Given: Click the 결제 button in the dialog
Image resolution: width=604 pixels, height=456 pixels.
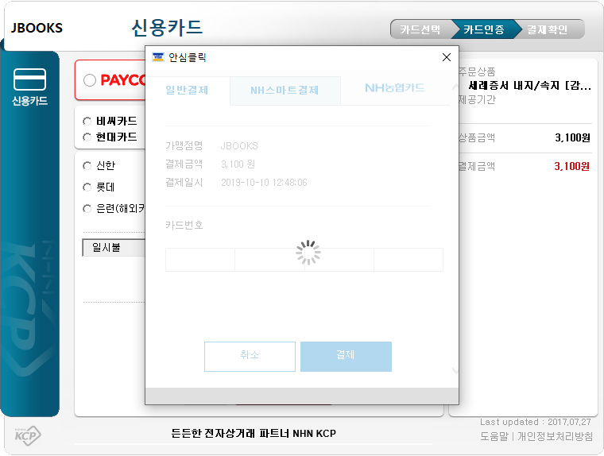Looking at the screenshot, I should click(346, 357).
